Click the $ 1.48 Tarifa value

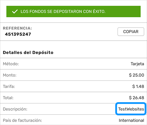tap(138, 86)
